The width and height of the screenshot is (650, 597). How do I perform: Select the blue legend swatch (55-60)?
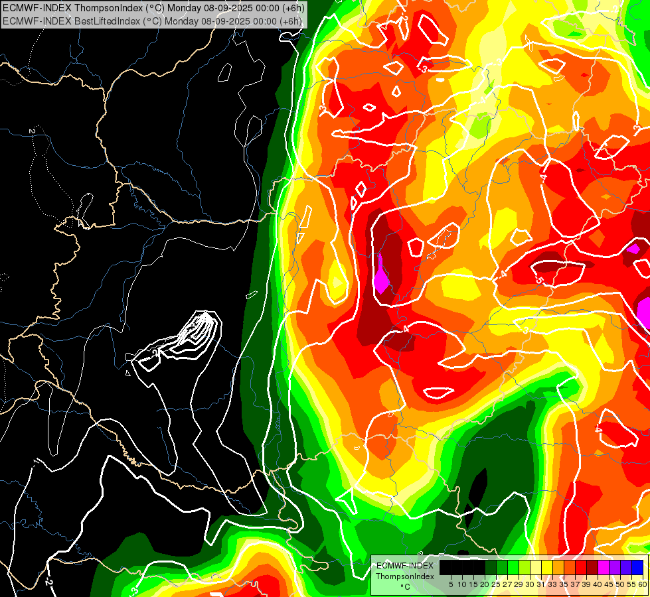pyautogui.click(x=637, y=568)
